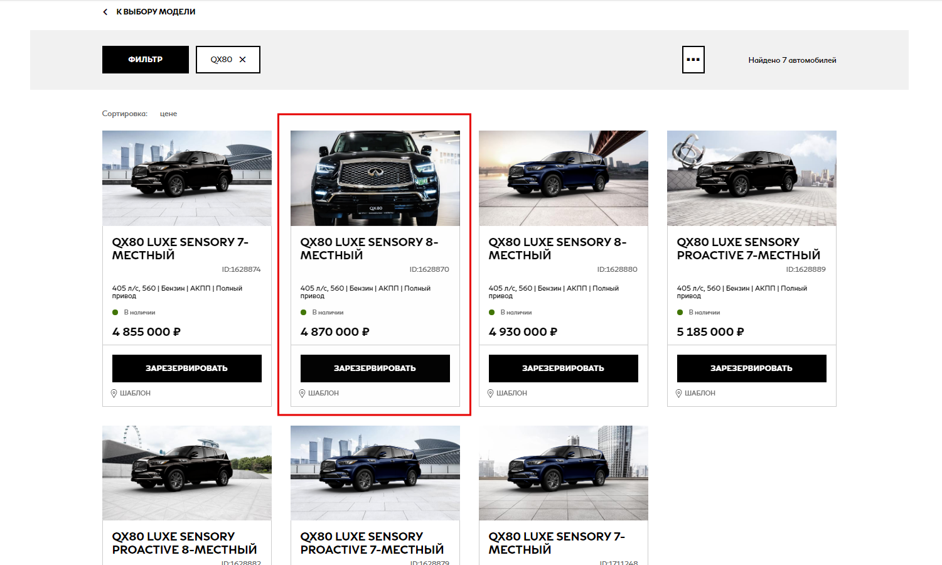The image size is (942, 565).
Task: Click location pin under the 5 185 000 ₽ card
Action: (x=678, y=393)
